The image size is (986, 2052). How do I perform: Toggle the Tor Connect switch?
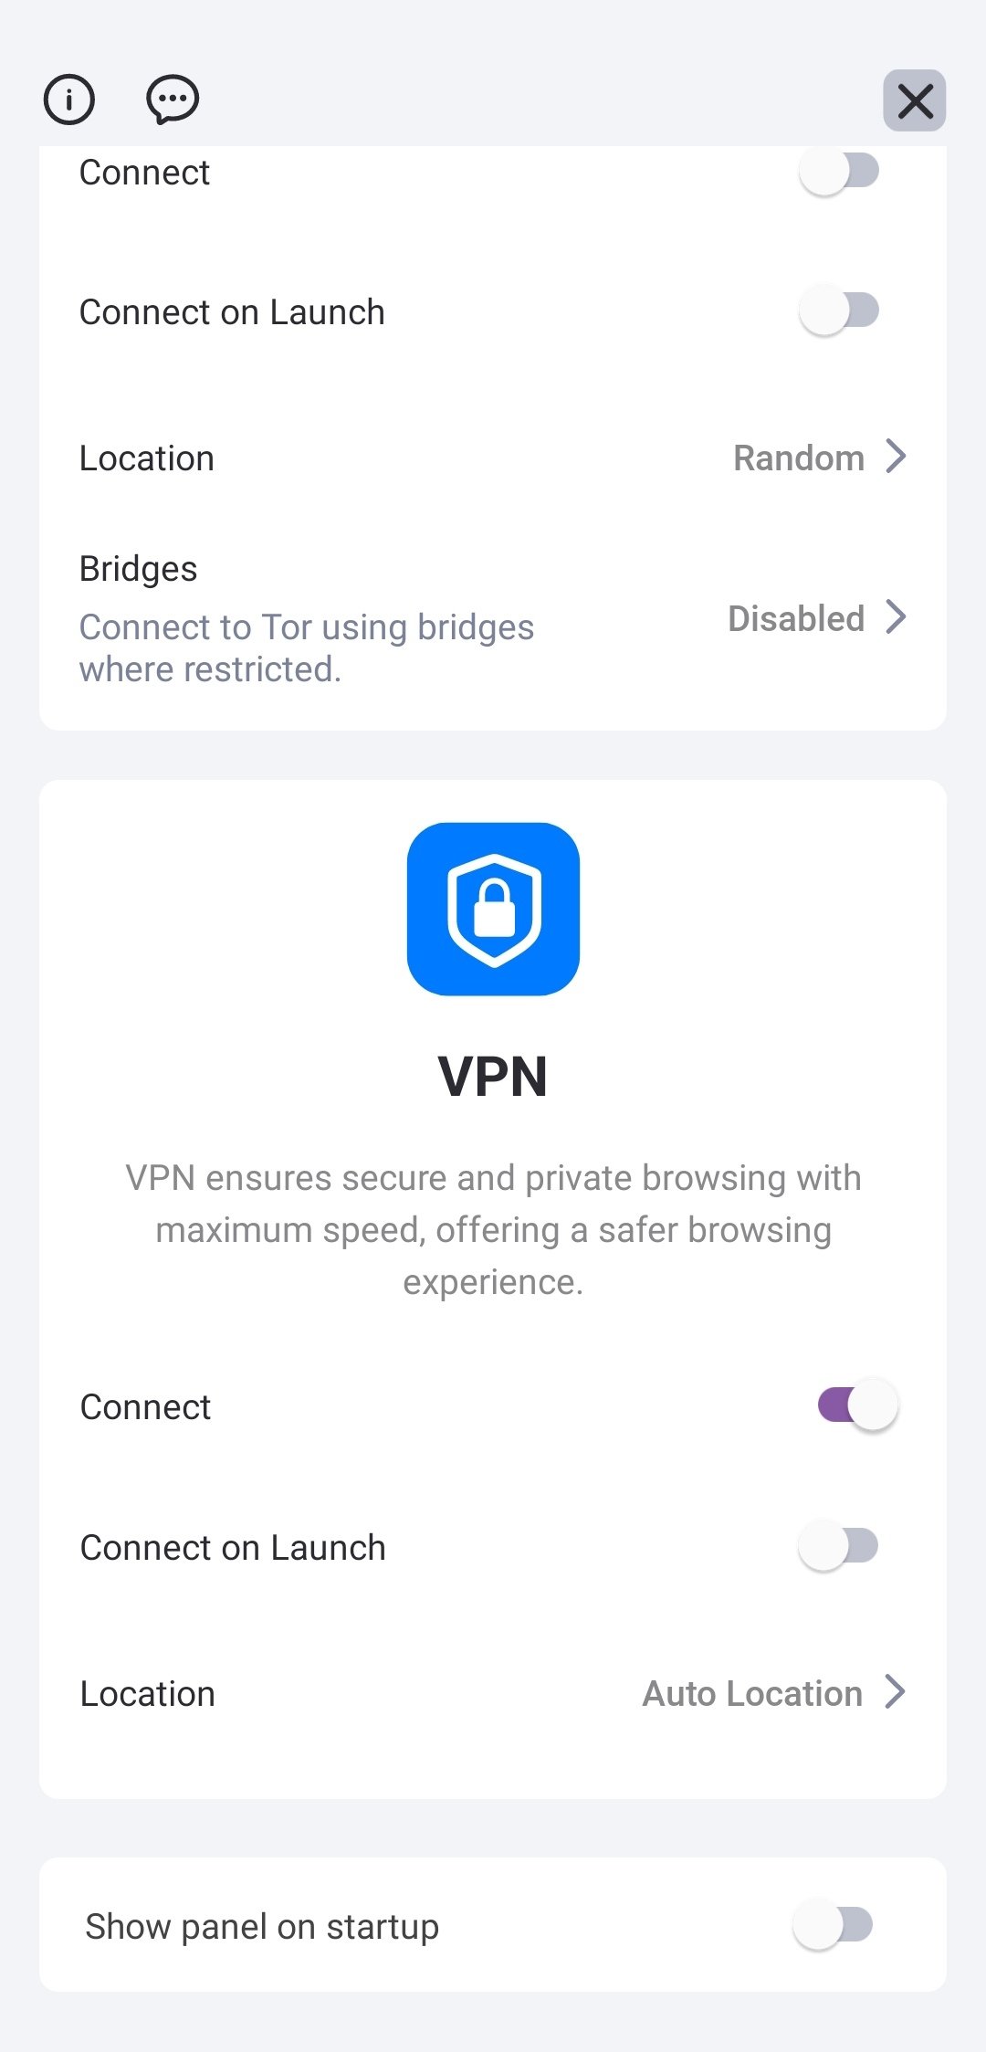(839, 172)
